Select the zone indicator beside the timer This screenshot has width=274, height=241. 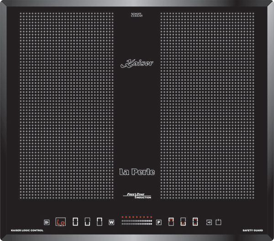(x=75, y=222)
